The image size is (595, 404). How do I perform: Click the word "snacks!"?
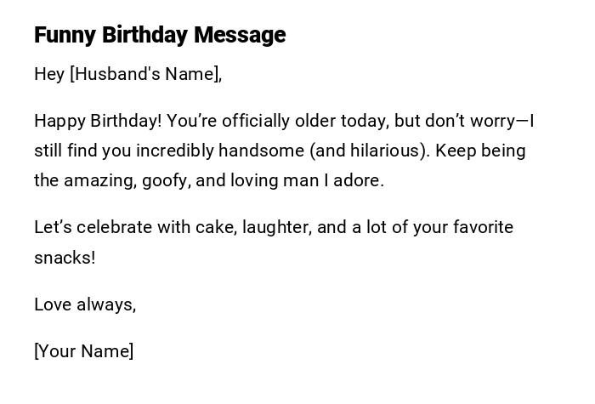65,258
